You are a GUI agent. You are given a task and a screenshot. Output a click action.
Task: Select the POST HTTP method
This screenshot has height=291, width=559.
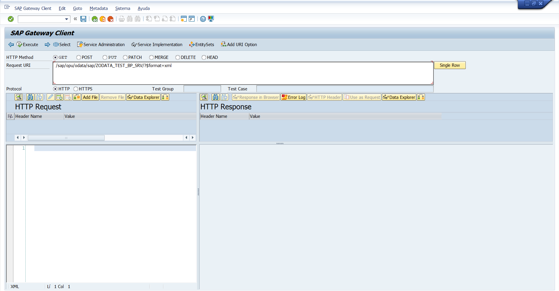point(79,57)
